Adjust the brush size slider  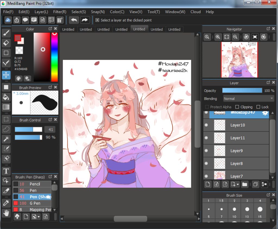tap(28, 129)
